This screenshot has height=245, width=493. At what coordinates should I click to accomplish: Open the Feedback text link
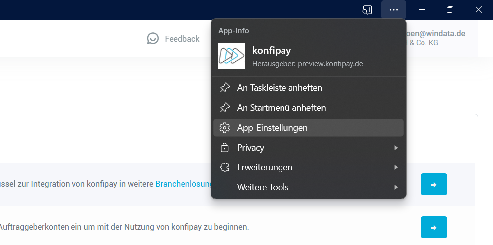pyautogui.click(x=182, y=39)
